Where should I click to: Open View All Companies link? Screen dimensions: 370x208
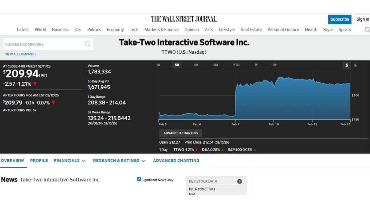tap(21, 54)
